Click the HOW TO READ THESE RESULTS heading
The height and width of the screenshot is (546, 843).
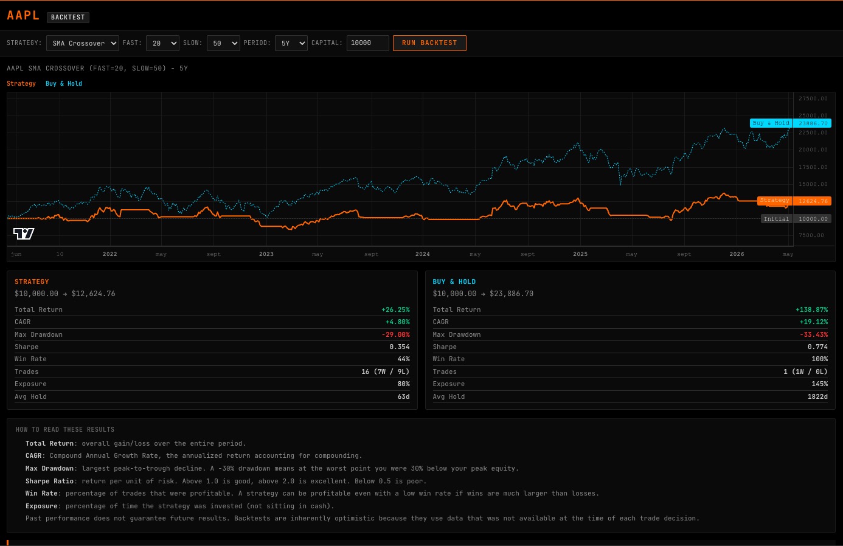65,429
